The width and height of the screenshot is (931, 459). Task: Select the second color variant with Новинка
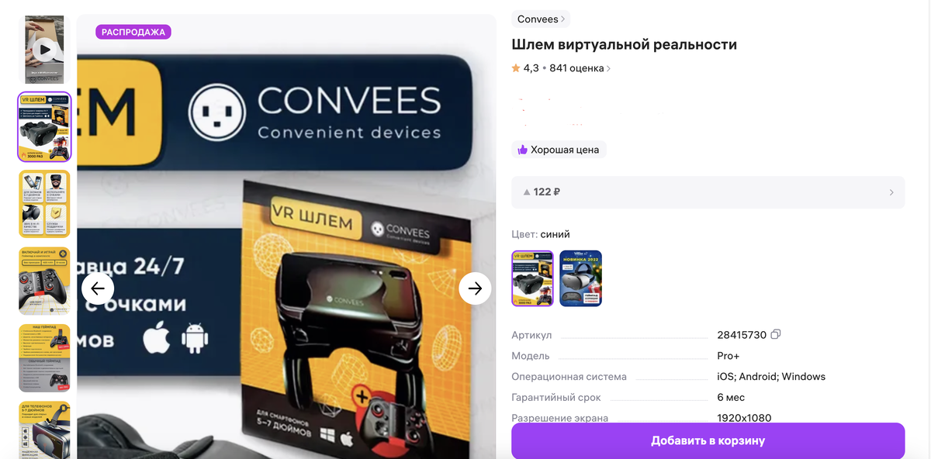coord(581,278)
